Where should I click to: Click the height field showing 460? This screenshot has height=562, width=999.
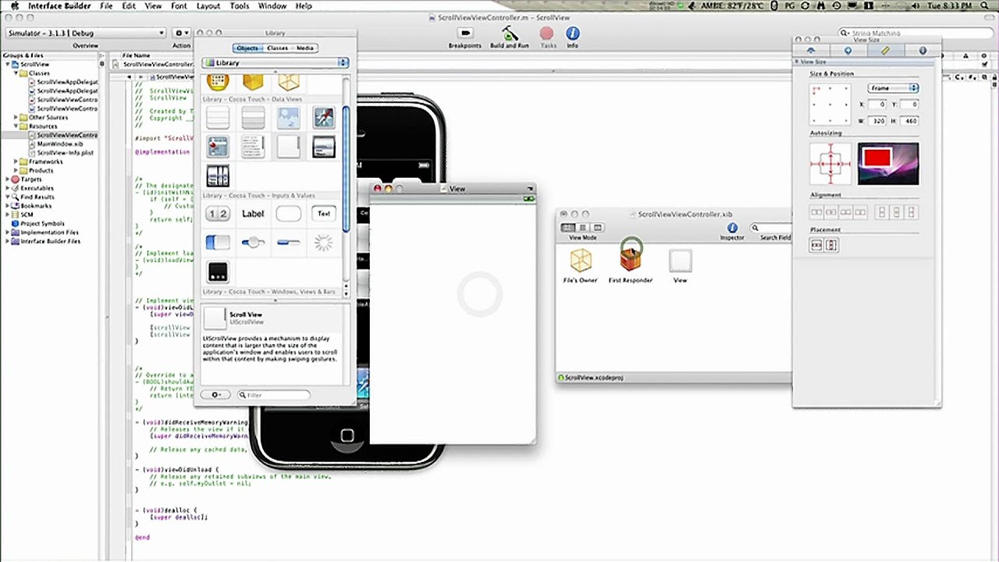tap(909, 121)
